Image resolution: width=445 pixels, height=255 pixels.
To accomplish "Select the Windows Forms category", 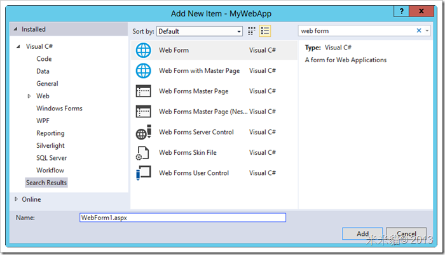I will click(x=59, y=108).
